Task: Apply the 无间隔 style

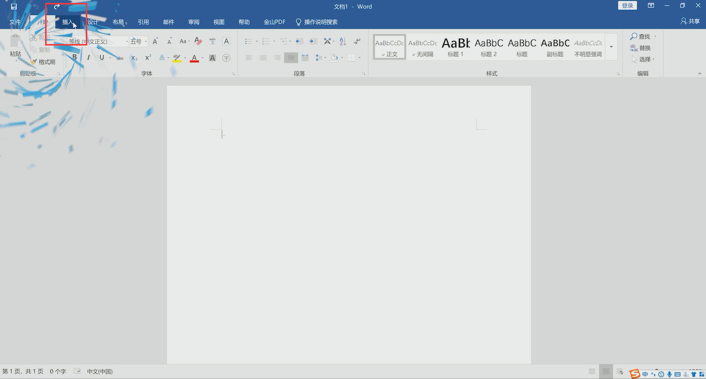Action: pos(423,47)
